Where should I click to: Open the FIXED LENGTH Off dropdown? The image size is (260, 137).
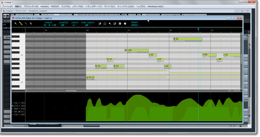pyautogui.click(x=87, y=25)
